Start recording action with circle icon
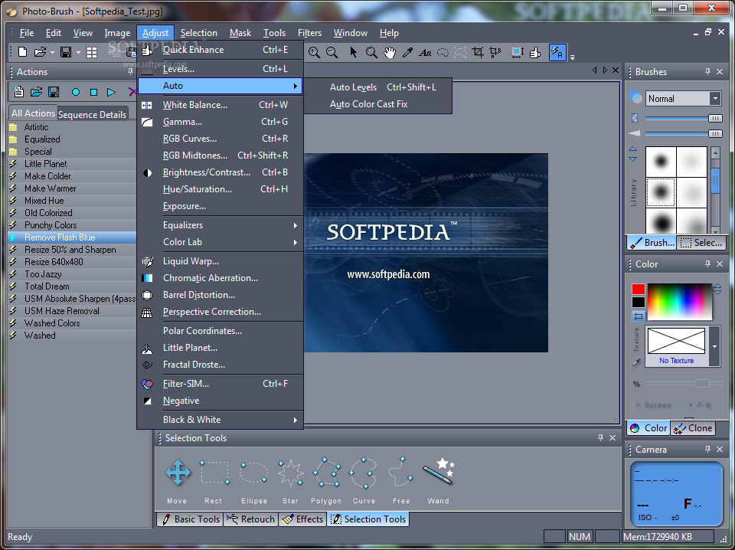This screenshot has width=735, height=550. pos(76,92)
